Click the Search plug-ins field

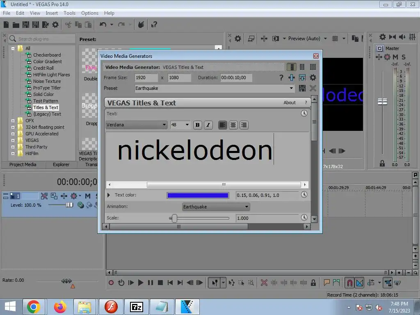click(42, 39)
